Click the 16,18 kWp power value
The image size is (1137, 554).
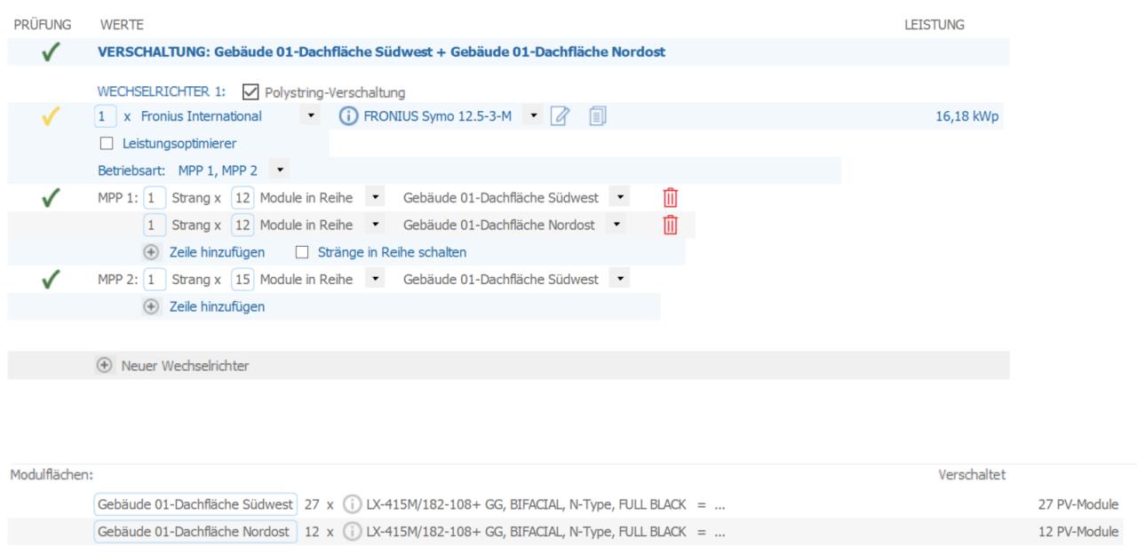pyautogui.click(x=966, y=116)
